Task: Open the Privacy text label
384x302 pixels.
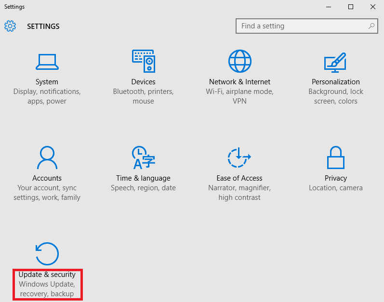Action: point(336,178)
